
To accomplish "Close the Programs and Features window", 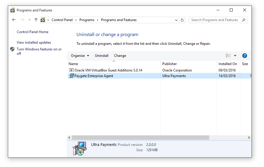I will [245, 10].
